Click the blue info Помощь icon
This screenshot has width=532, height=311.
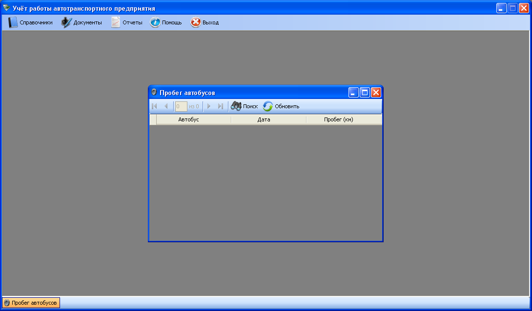point(155,23)
